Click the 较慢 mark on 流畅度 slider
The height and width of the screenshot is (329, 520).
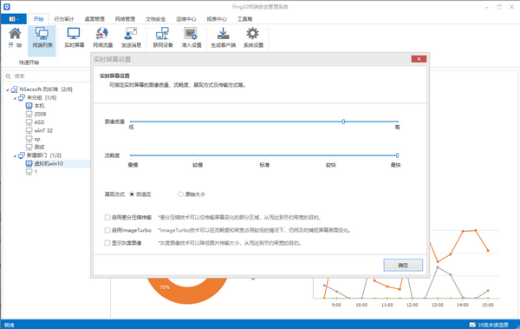[x=198, y=165]
